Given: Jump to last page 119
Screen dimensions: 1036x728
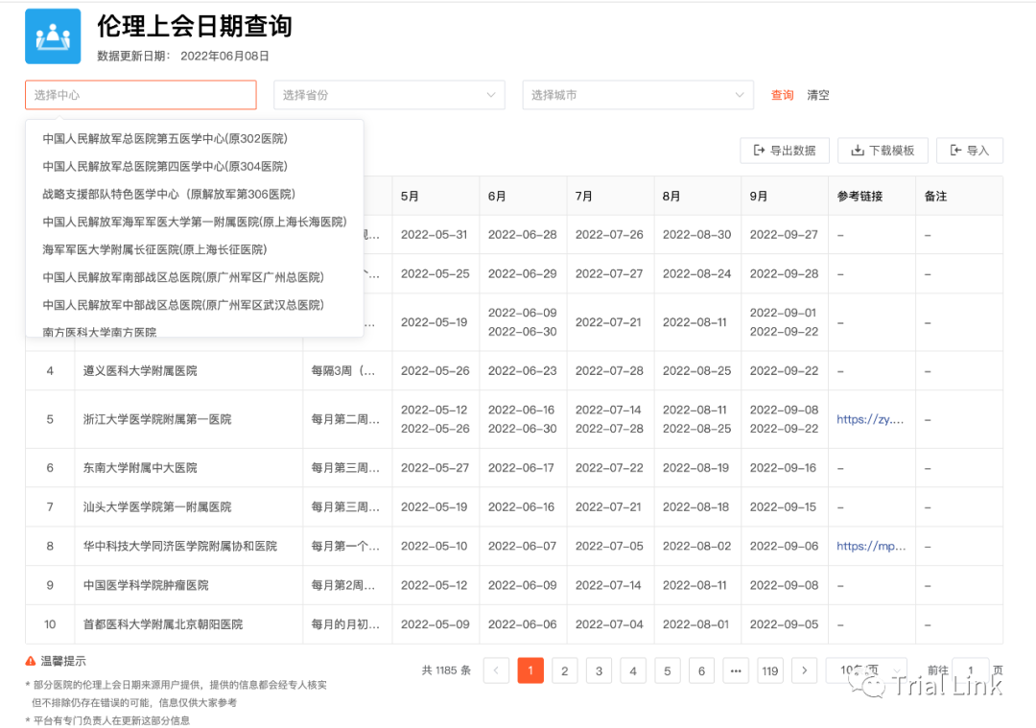Looking at the screenshot, I should click(x=770, y=670).
